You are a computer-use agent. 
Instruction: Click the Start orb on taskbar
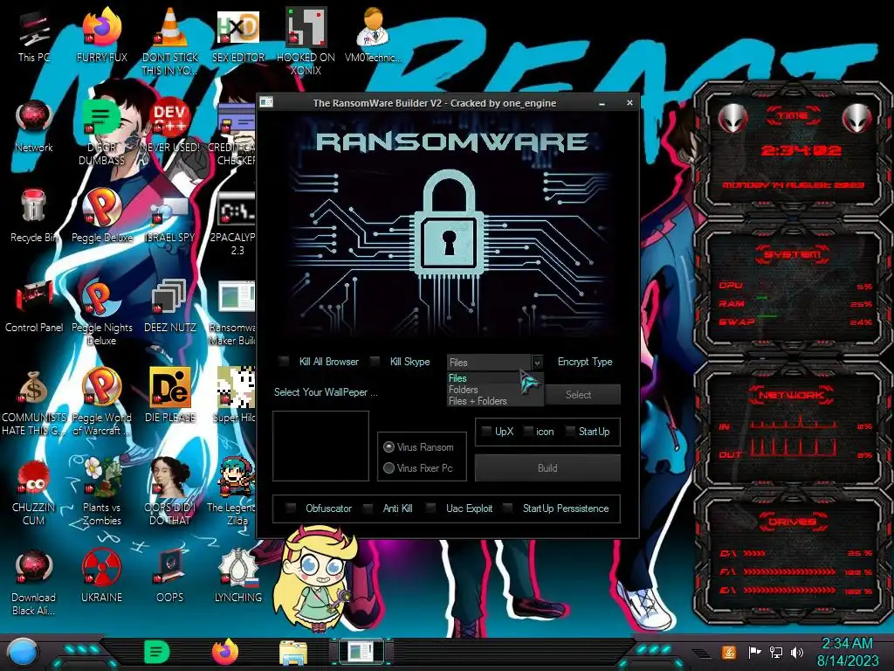[x=23, y=653]
